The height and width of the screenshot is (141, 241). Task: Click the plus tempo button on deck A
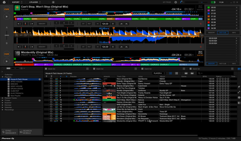pos(113,24)
